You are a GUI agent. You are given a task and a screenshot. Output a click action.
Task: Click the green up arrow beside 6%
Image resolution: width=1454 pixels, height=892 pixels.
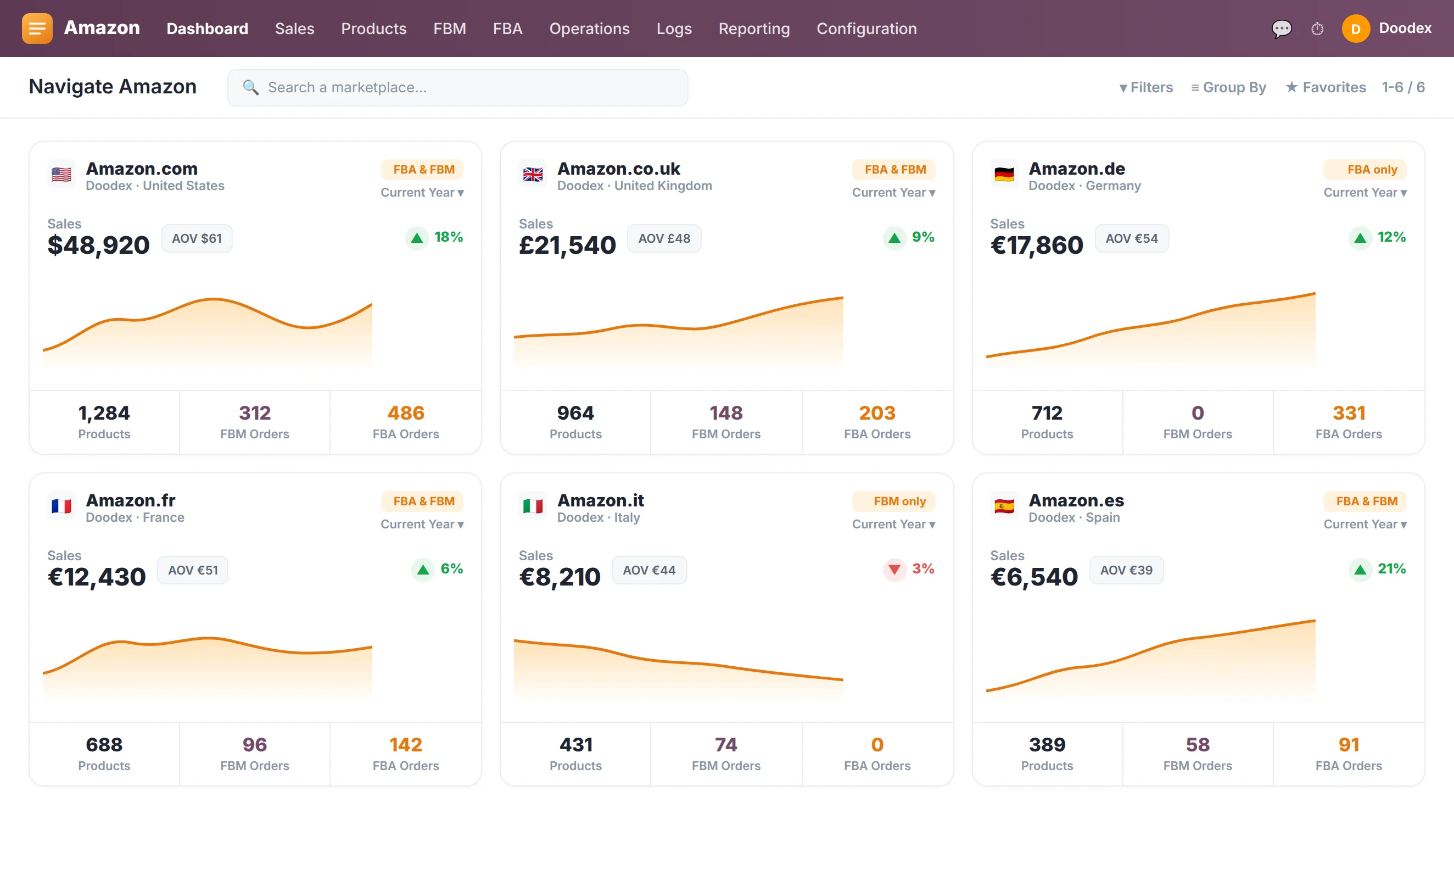(422, 570)
